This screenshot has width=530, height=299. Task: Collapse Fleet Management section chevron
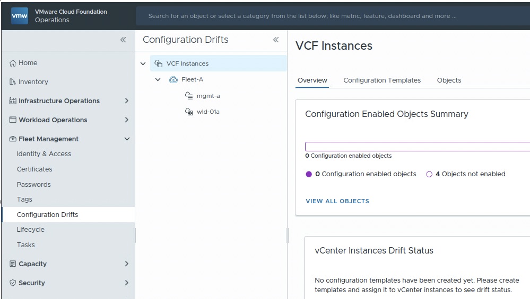tap(127, 139)
